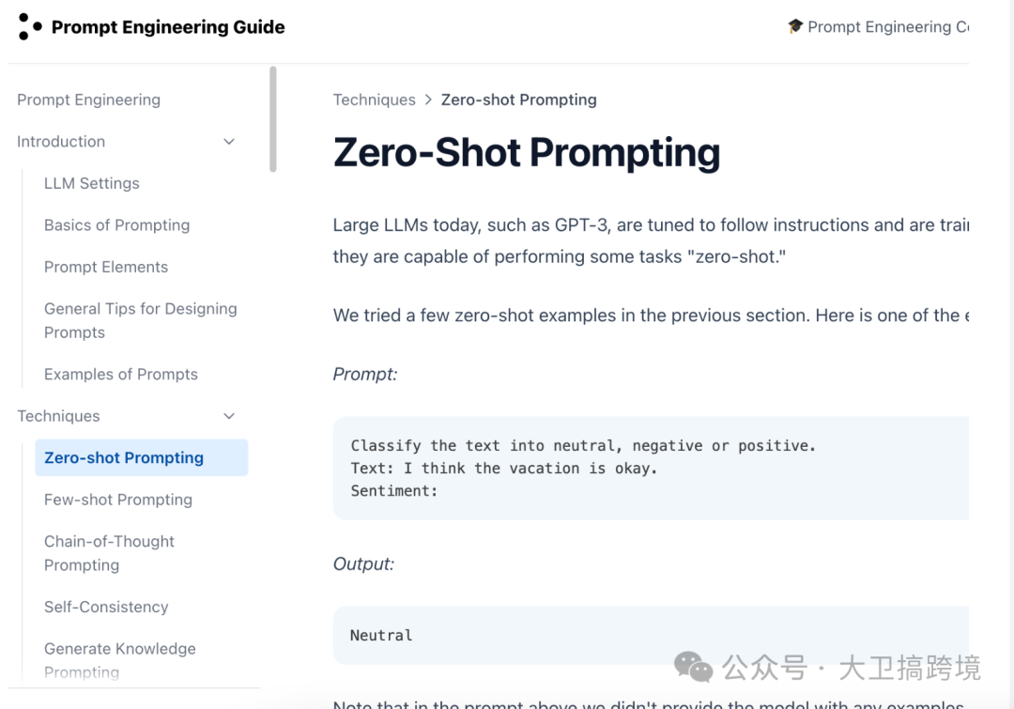Click the Techniques breadcrumb link
Screen dimensions: 1014x709
375,100
